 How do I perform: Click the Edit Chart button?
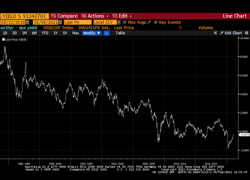[231, 33]
